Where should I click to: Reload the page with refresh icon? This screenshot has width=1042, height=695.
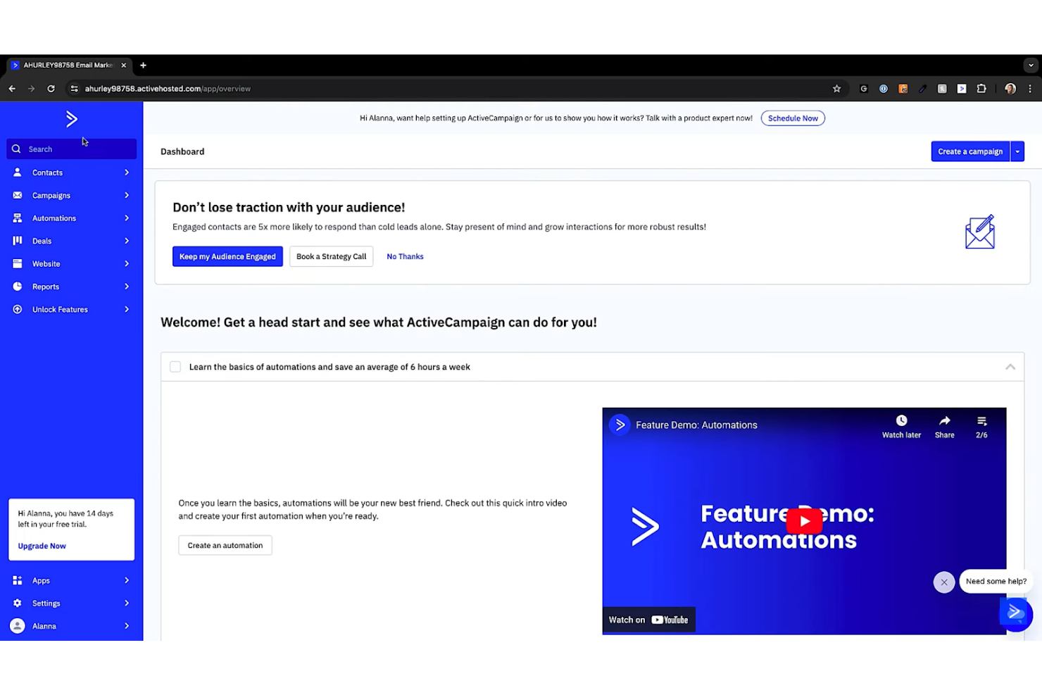click(x=51, y=89)
